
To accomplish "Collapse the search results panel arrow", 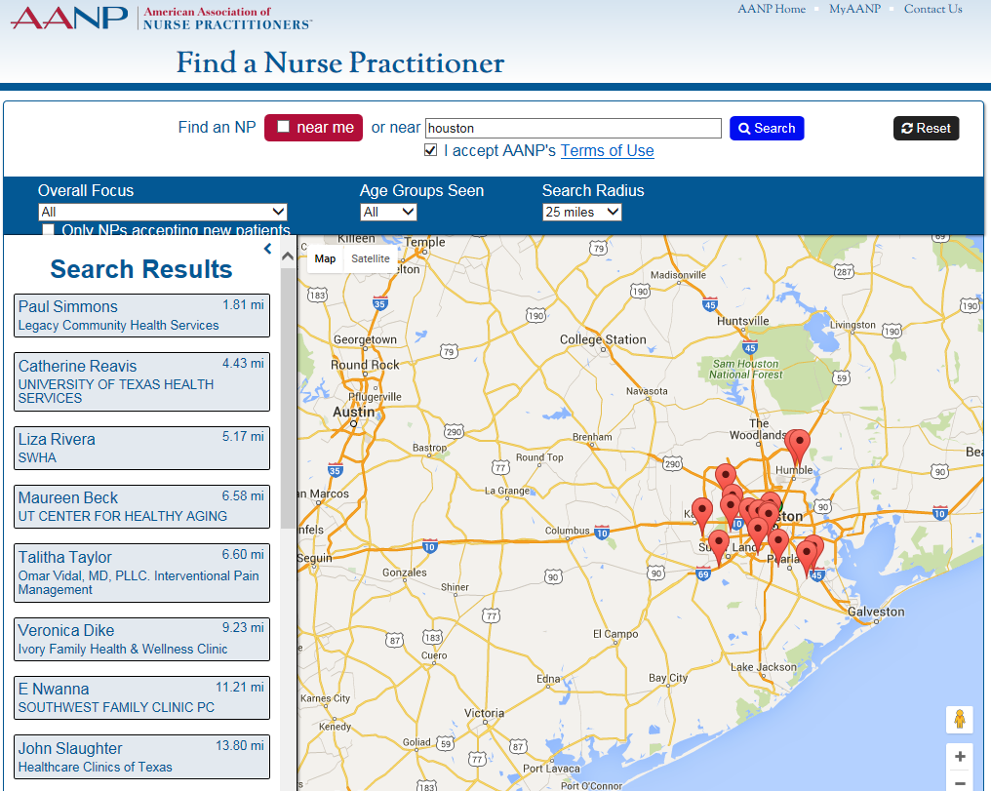I will (268, 249).
